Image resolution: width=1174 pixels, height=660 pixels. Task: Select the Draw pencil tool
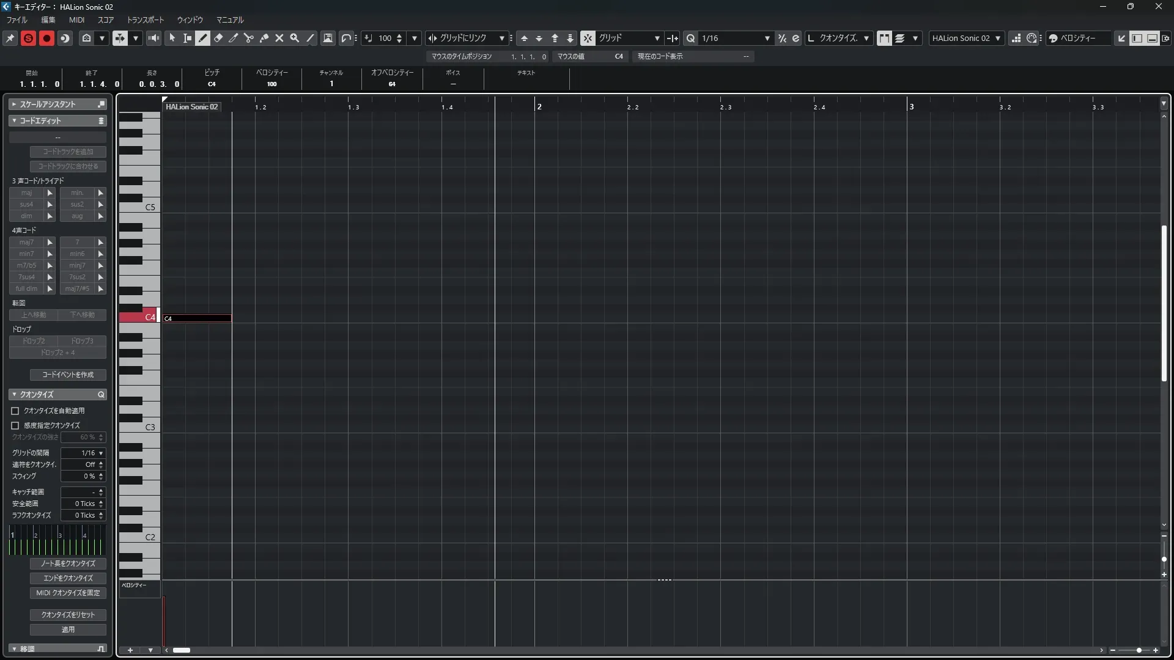pyautogui.click(x=202, y=38)
